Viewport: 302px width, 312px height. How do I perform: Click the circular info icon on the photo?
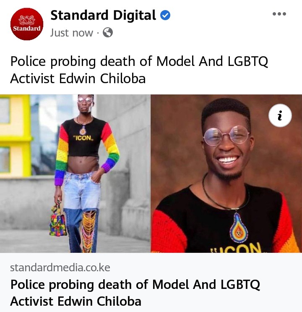280,115
